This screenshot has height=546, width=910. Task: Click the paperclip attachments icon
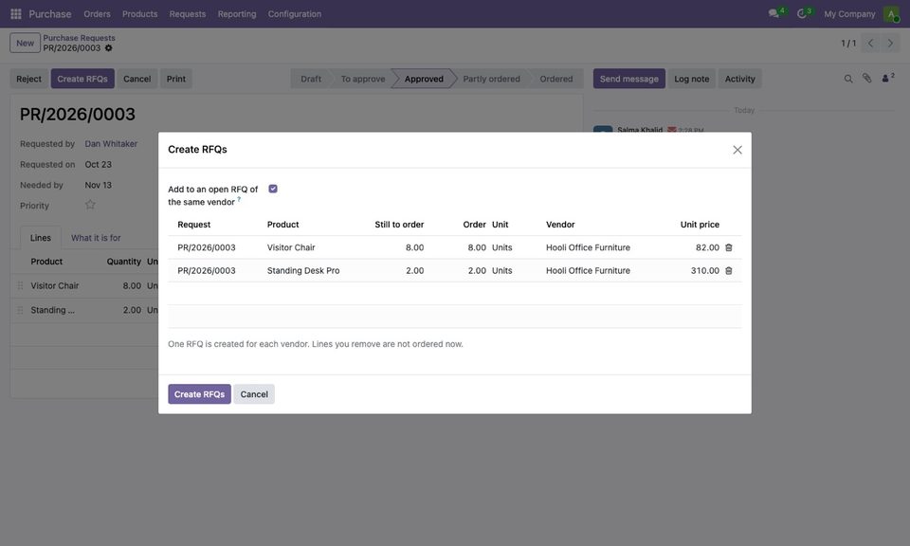867,79
